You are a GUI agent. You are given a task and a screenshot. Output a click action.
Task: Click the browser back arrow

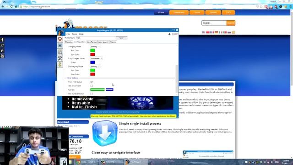click(3, 6)
